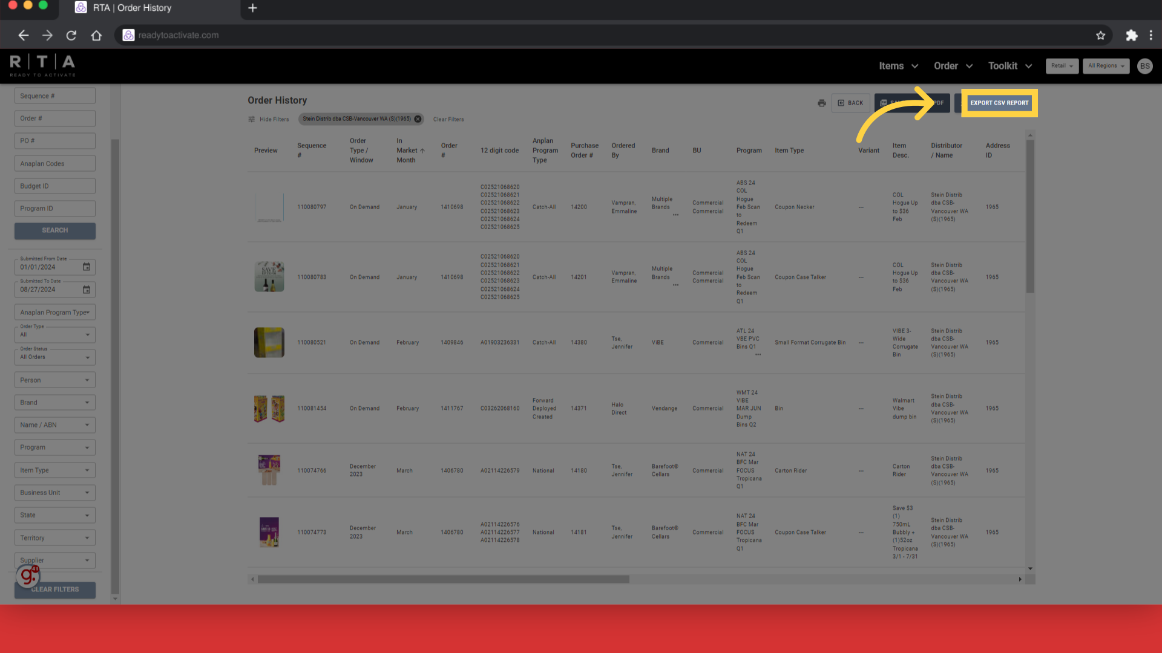1162x653 pixels.
Task: Open preview thumbnail for sequence 110080521
Action: tap(269, 342)
